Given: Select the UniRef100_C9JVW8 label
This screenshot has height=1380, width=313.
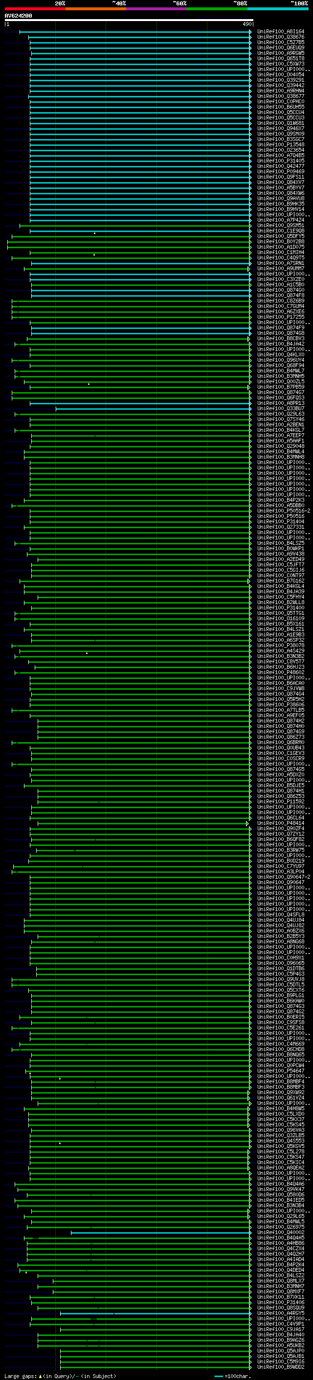Looking at the screenshot, I should click(281, 688).
